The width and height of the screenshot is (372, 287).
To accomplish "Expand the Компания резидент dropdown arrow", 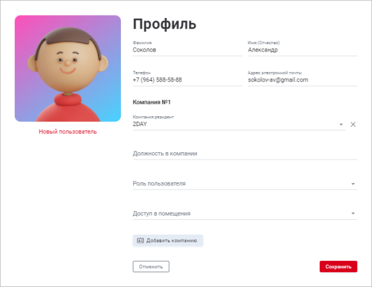I will 341,124.
